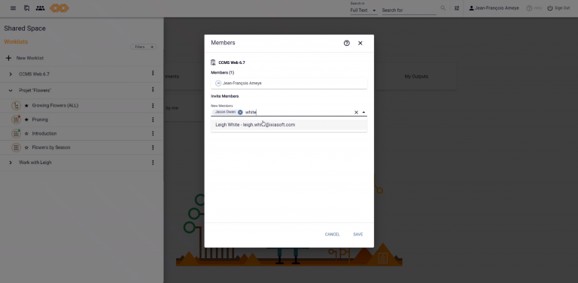
Task: Click the advanced search settings icon
Action: pos(457,8)
